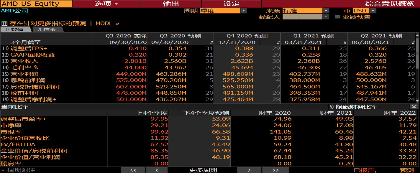Open the 经纪人 broker dropdown arrow
This screenshot has height=173, width=420.
[x=326, y=17]
